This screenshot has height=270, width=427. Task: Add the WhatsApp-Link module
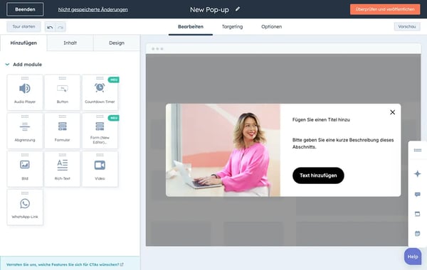pyautogui.click(x=25, y=207)
